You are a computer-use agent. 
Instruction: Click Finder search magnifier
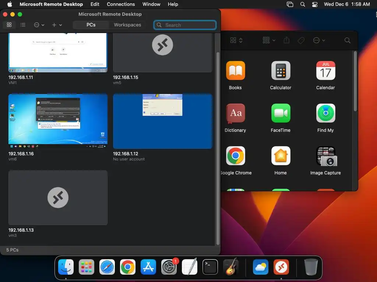[347, 40]
